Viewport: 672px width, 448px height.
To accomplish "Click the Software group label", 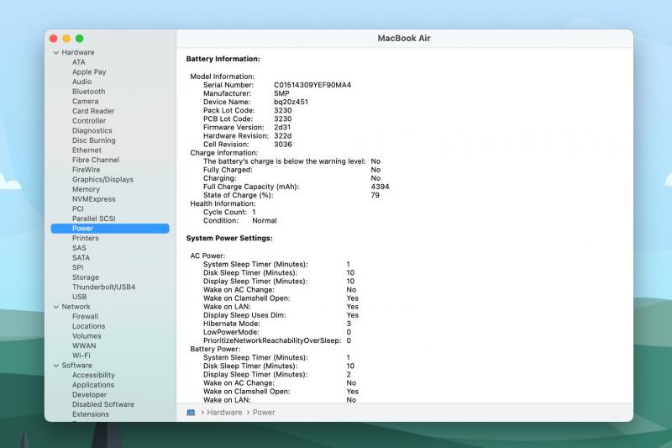I will pos(76,366).
